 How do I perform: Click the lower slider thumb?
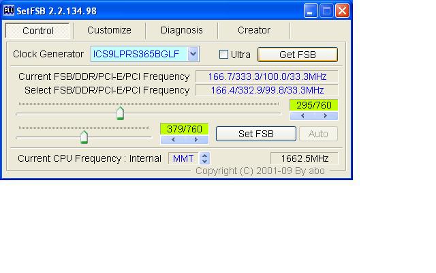tap(84, 136)
